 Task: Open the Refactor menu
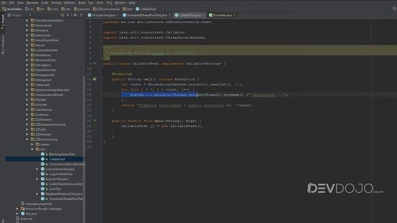pyautogui.click(x=70, y=2)
